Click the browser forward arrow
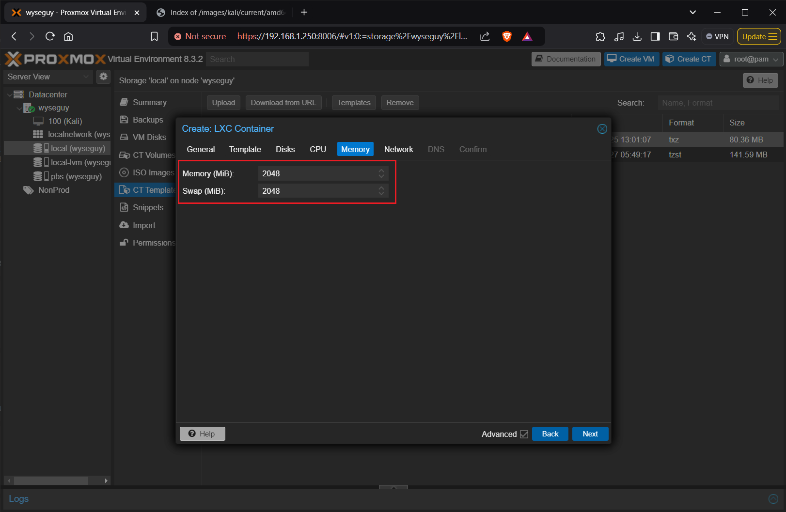786x512 pixels. pyautogui.click(x=31, y=36)
